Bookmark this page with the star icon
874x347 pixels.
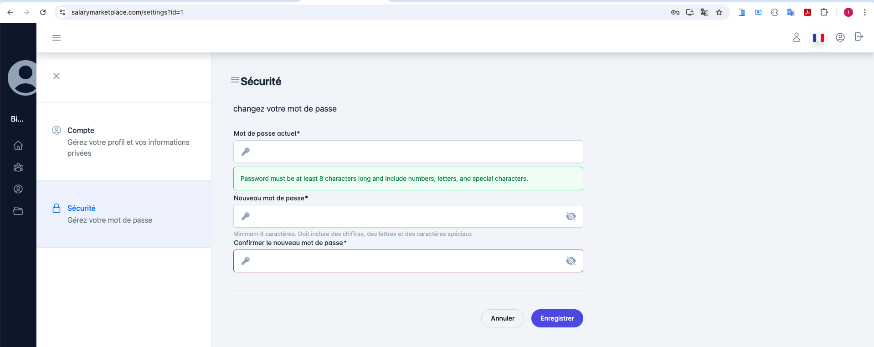(719, 12)
